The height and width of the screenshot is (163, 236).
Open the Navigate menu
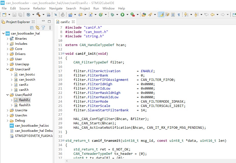[56, 8]
